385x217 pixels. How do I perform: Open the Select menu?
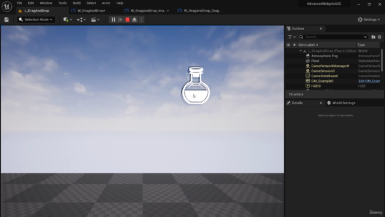[91, 3]
